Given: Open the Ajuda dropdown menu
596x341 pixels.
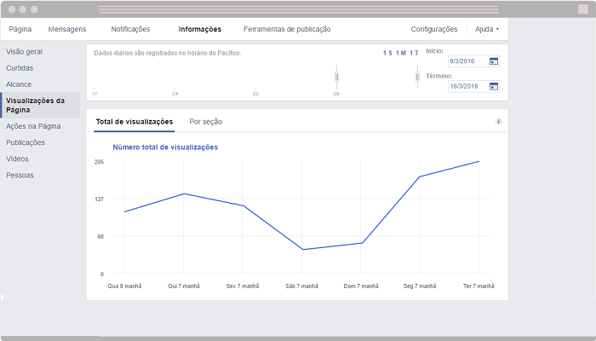Looking at the screenshot, I should (487, 29).
